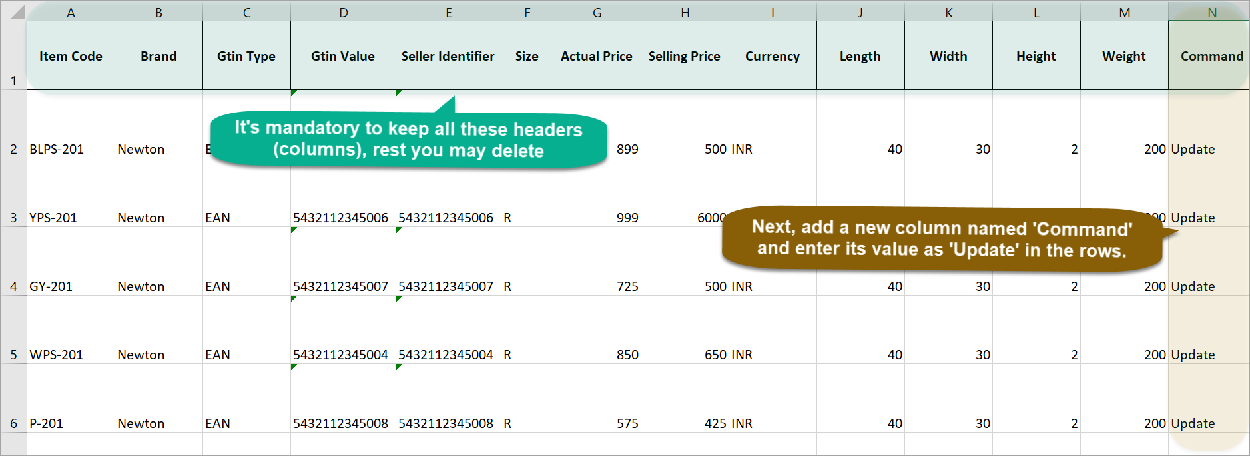The image size is (1250, 456).
Task: Select the YPS-201 item code cell
Action: [71, 193]
